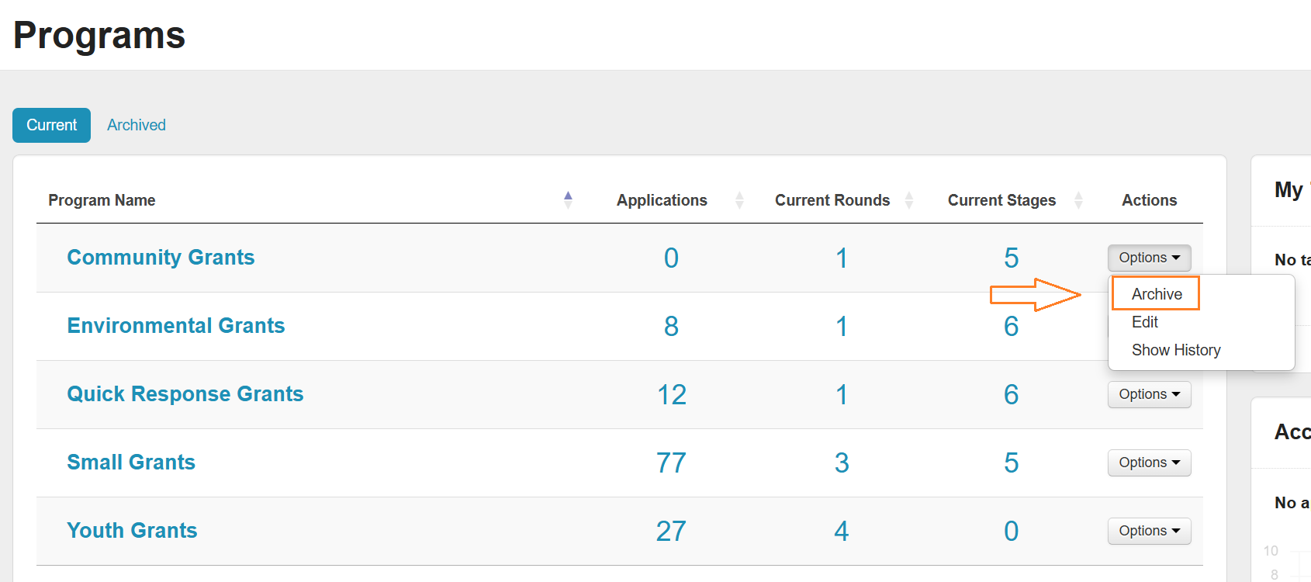Viewport: 1311px width, 582px height.
Task: Click Small Grants applications count 77
Action: pos(671,463)
